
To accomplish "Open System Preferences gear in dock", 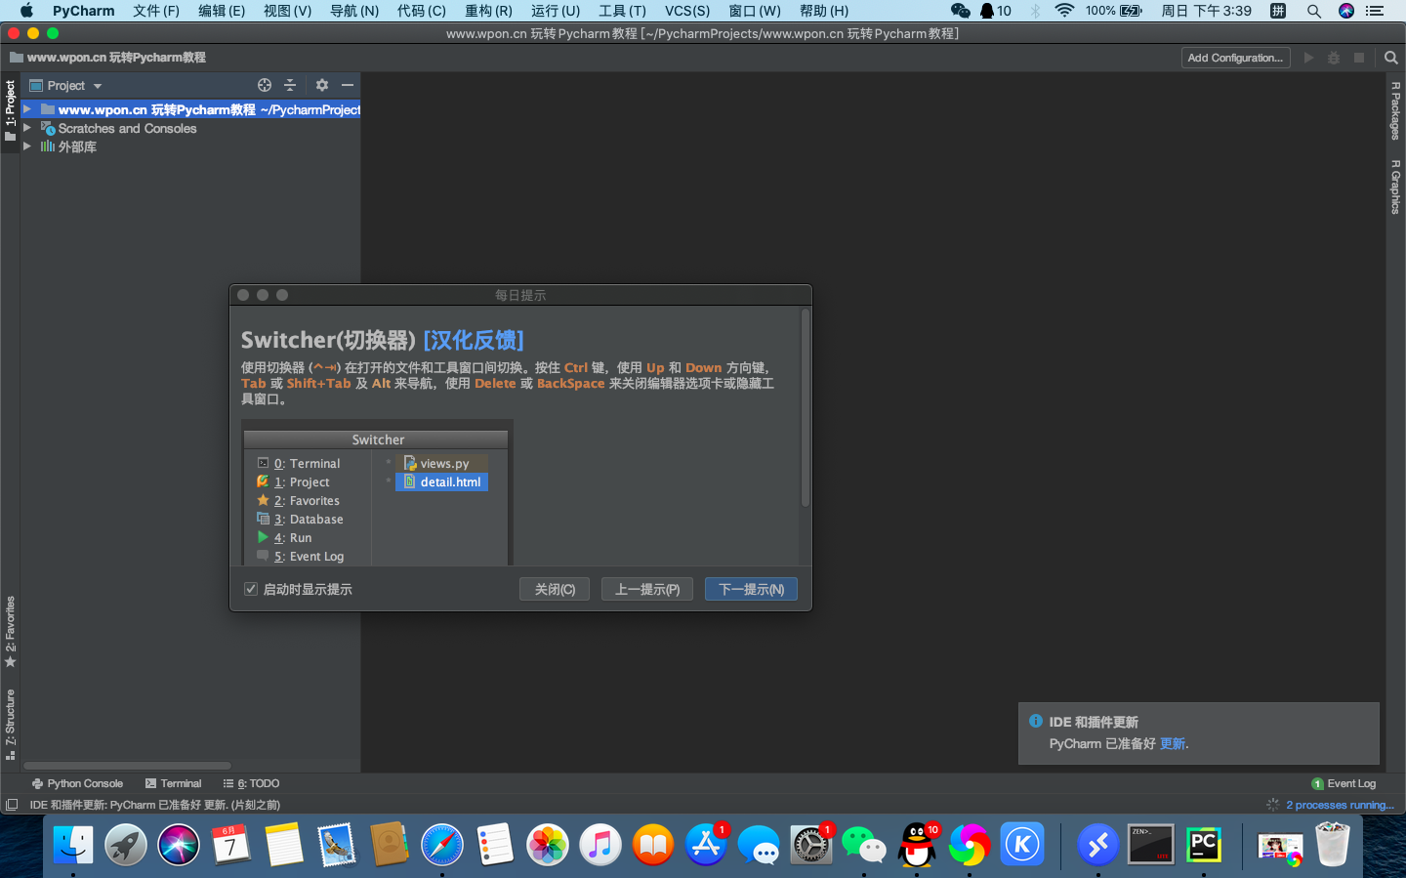I will click(x=811, y=845).
